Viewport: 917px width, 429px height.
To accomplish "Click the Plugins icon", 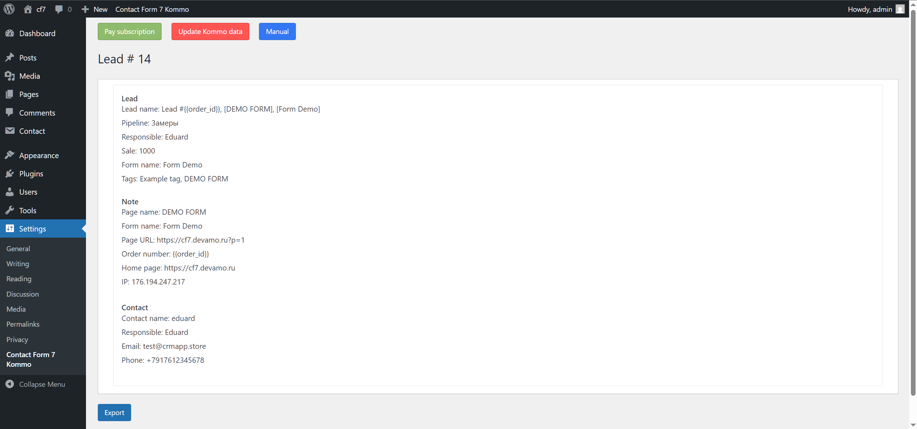I will tap(10, 174).
